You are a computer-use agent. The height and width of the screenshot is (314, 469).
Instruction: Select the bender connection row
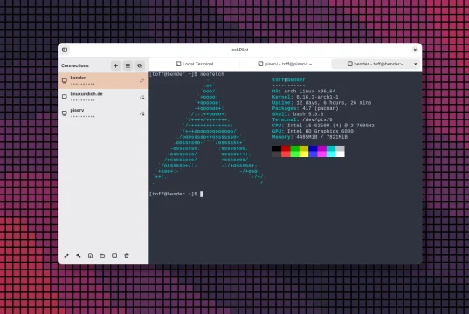point(103,80)
